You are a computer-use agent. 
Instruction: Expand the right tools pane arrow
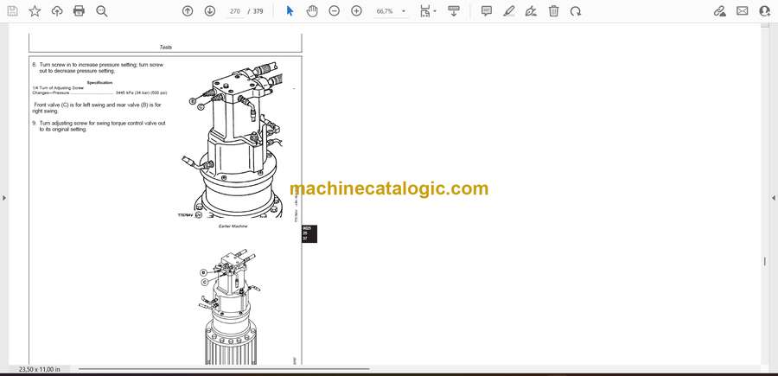tap(773, 198)
